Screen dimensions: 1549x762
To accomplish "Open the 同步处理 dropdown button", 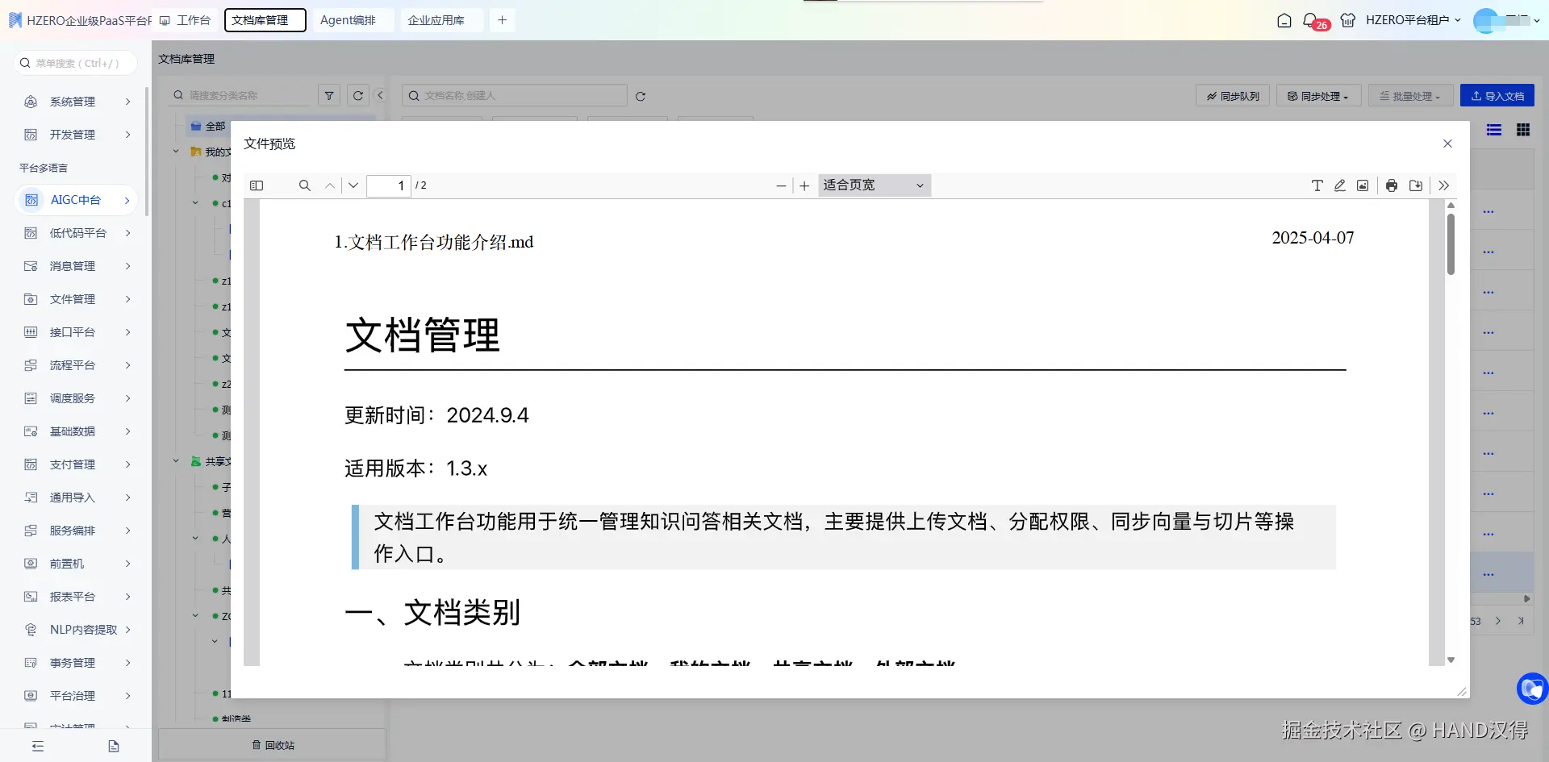I will (x=1318, y=96).
